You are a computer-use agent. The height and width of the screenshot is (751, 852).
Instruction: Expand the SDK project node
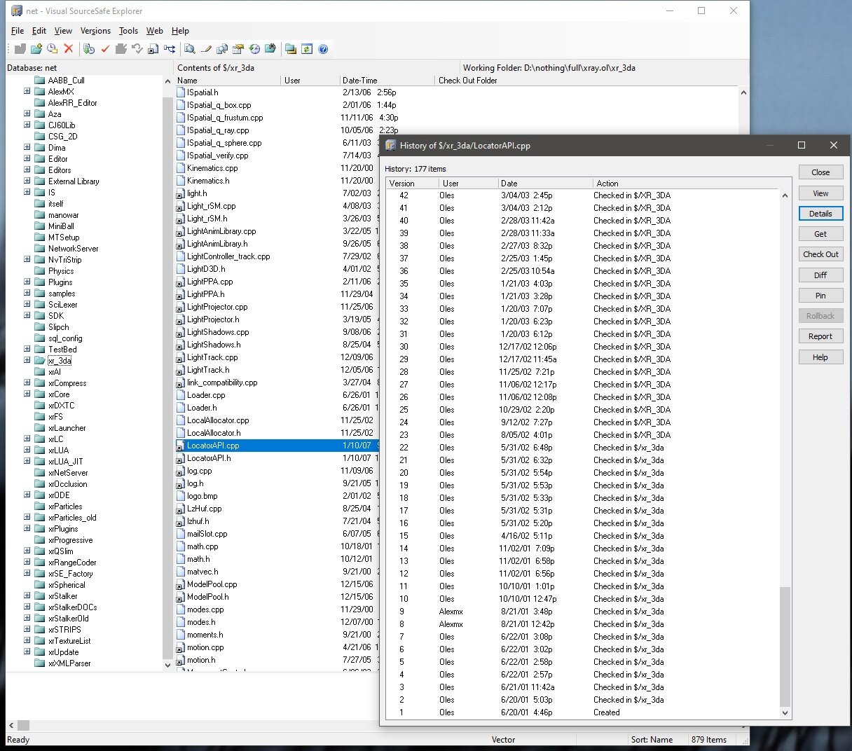[x=27, y=315]
